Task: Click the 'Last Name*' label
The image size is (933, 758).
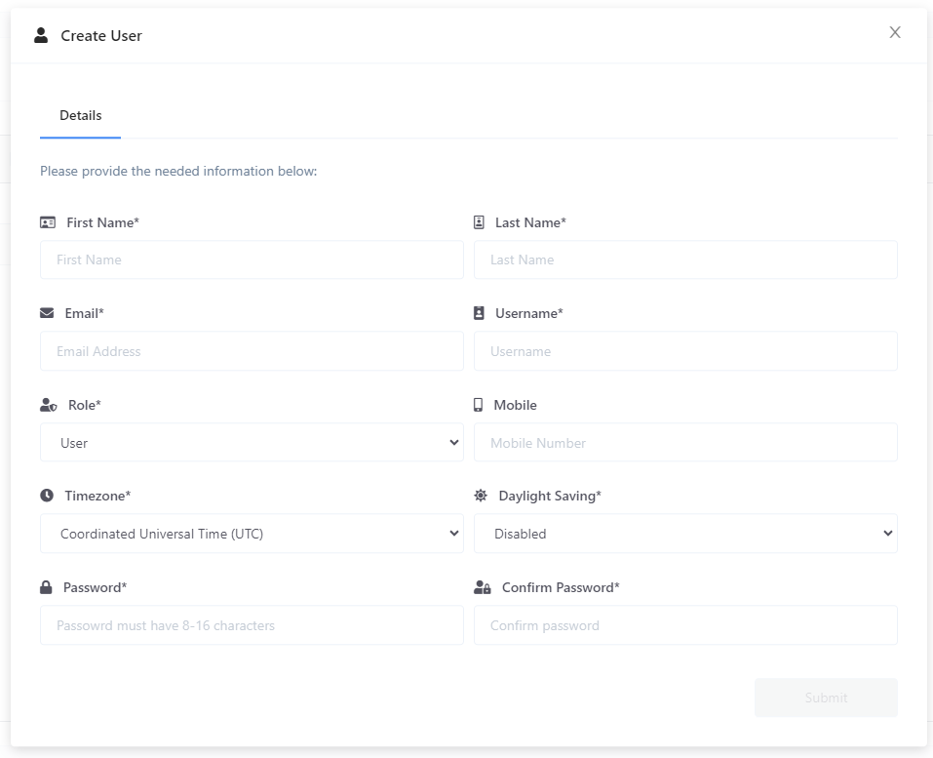Action: pos(530,222)
